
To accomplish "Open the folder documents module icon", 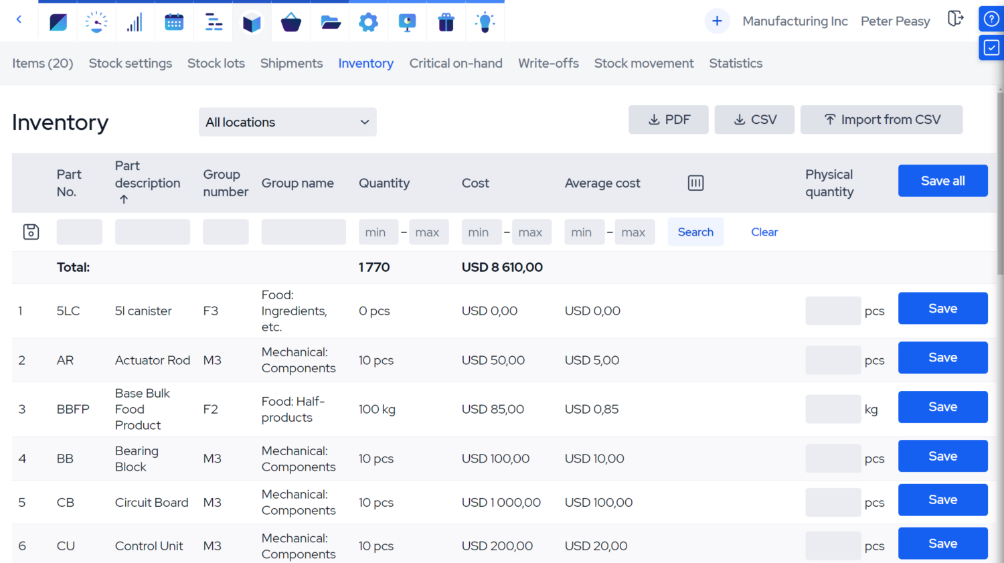I will pyautogui.click(x=329, y=22).
